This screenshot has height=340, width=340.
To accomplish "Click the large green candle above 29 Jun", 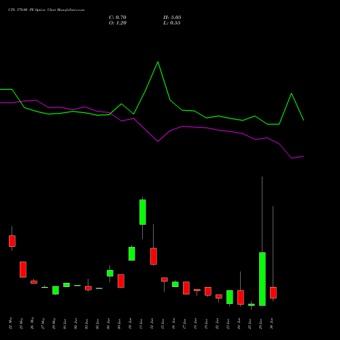I will (262, 279).
